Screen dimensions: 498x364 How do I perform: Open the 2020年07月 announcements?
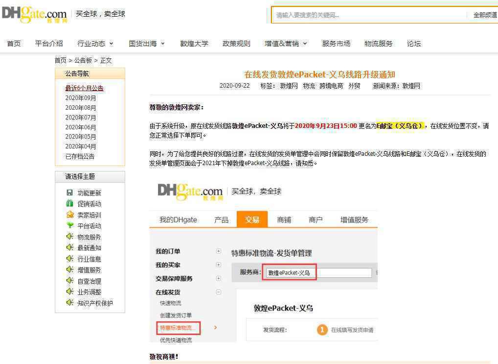coord(81,118)
